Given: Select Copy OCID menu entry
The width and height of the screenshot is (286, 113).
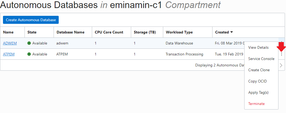Looking at the screenshot, I should 257,81.
